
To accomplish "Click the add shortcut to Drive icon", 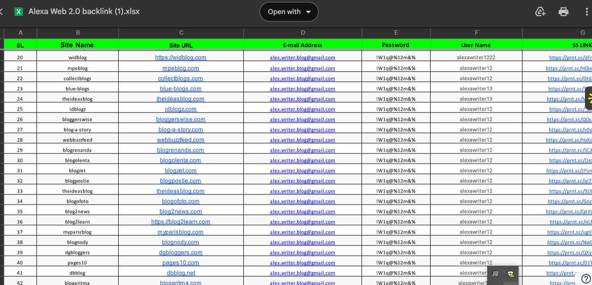I will point(540,12).
